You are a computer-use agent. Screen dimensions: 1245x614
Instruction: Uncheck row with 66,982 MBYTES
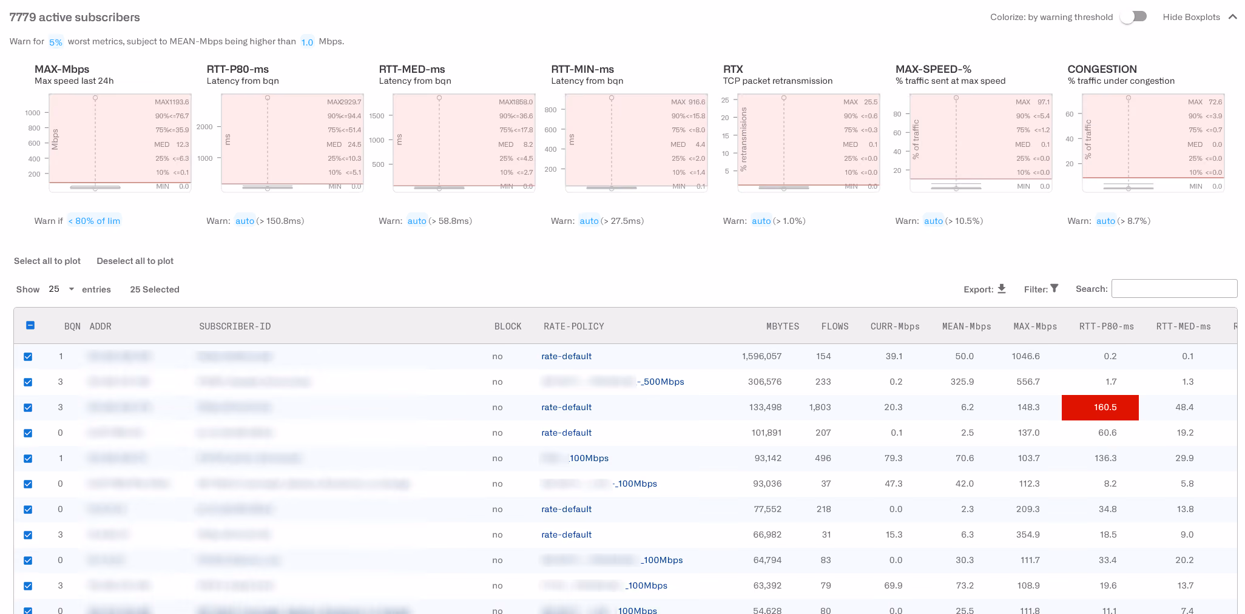point(28,535)
